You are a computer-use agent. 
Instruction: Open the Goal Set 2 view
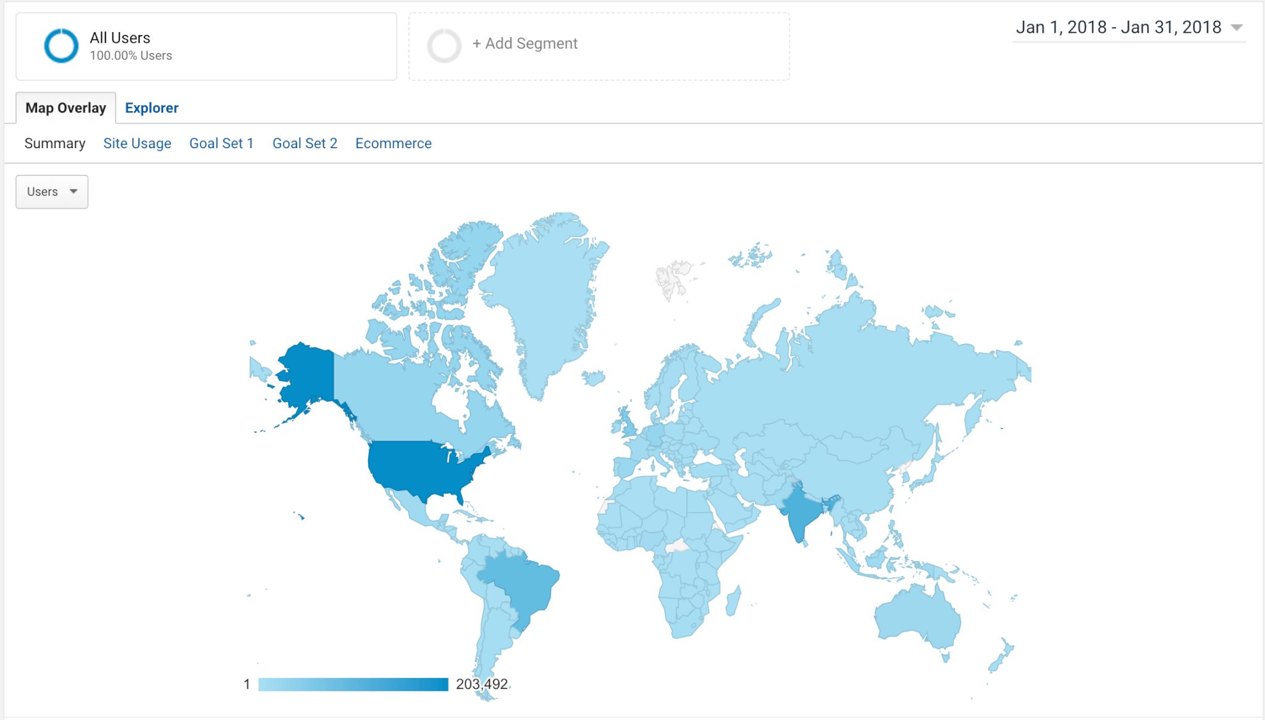pos(305,143)
